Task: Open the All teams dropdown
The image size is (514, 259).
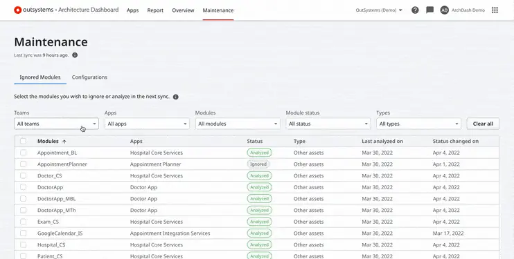Action: (56, 124)
